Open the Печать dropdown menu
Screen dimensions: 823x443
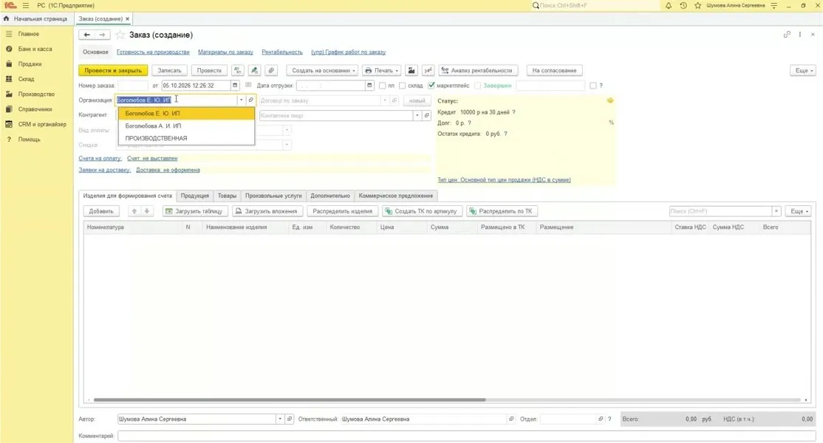[382, 70]
